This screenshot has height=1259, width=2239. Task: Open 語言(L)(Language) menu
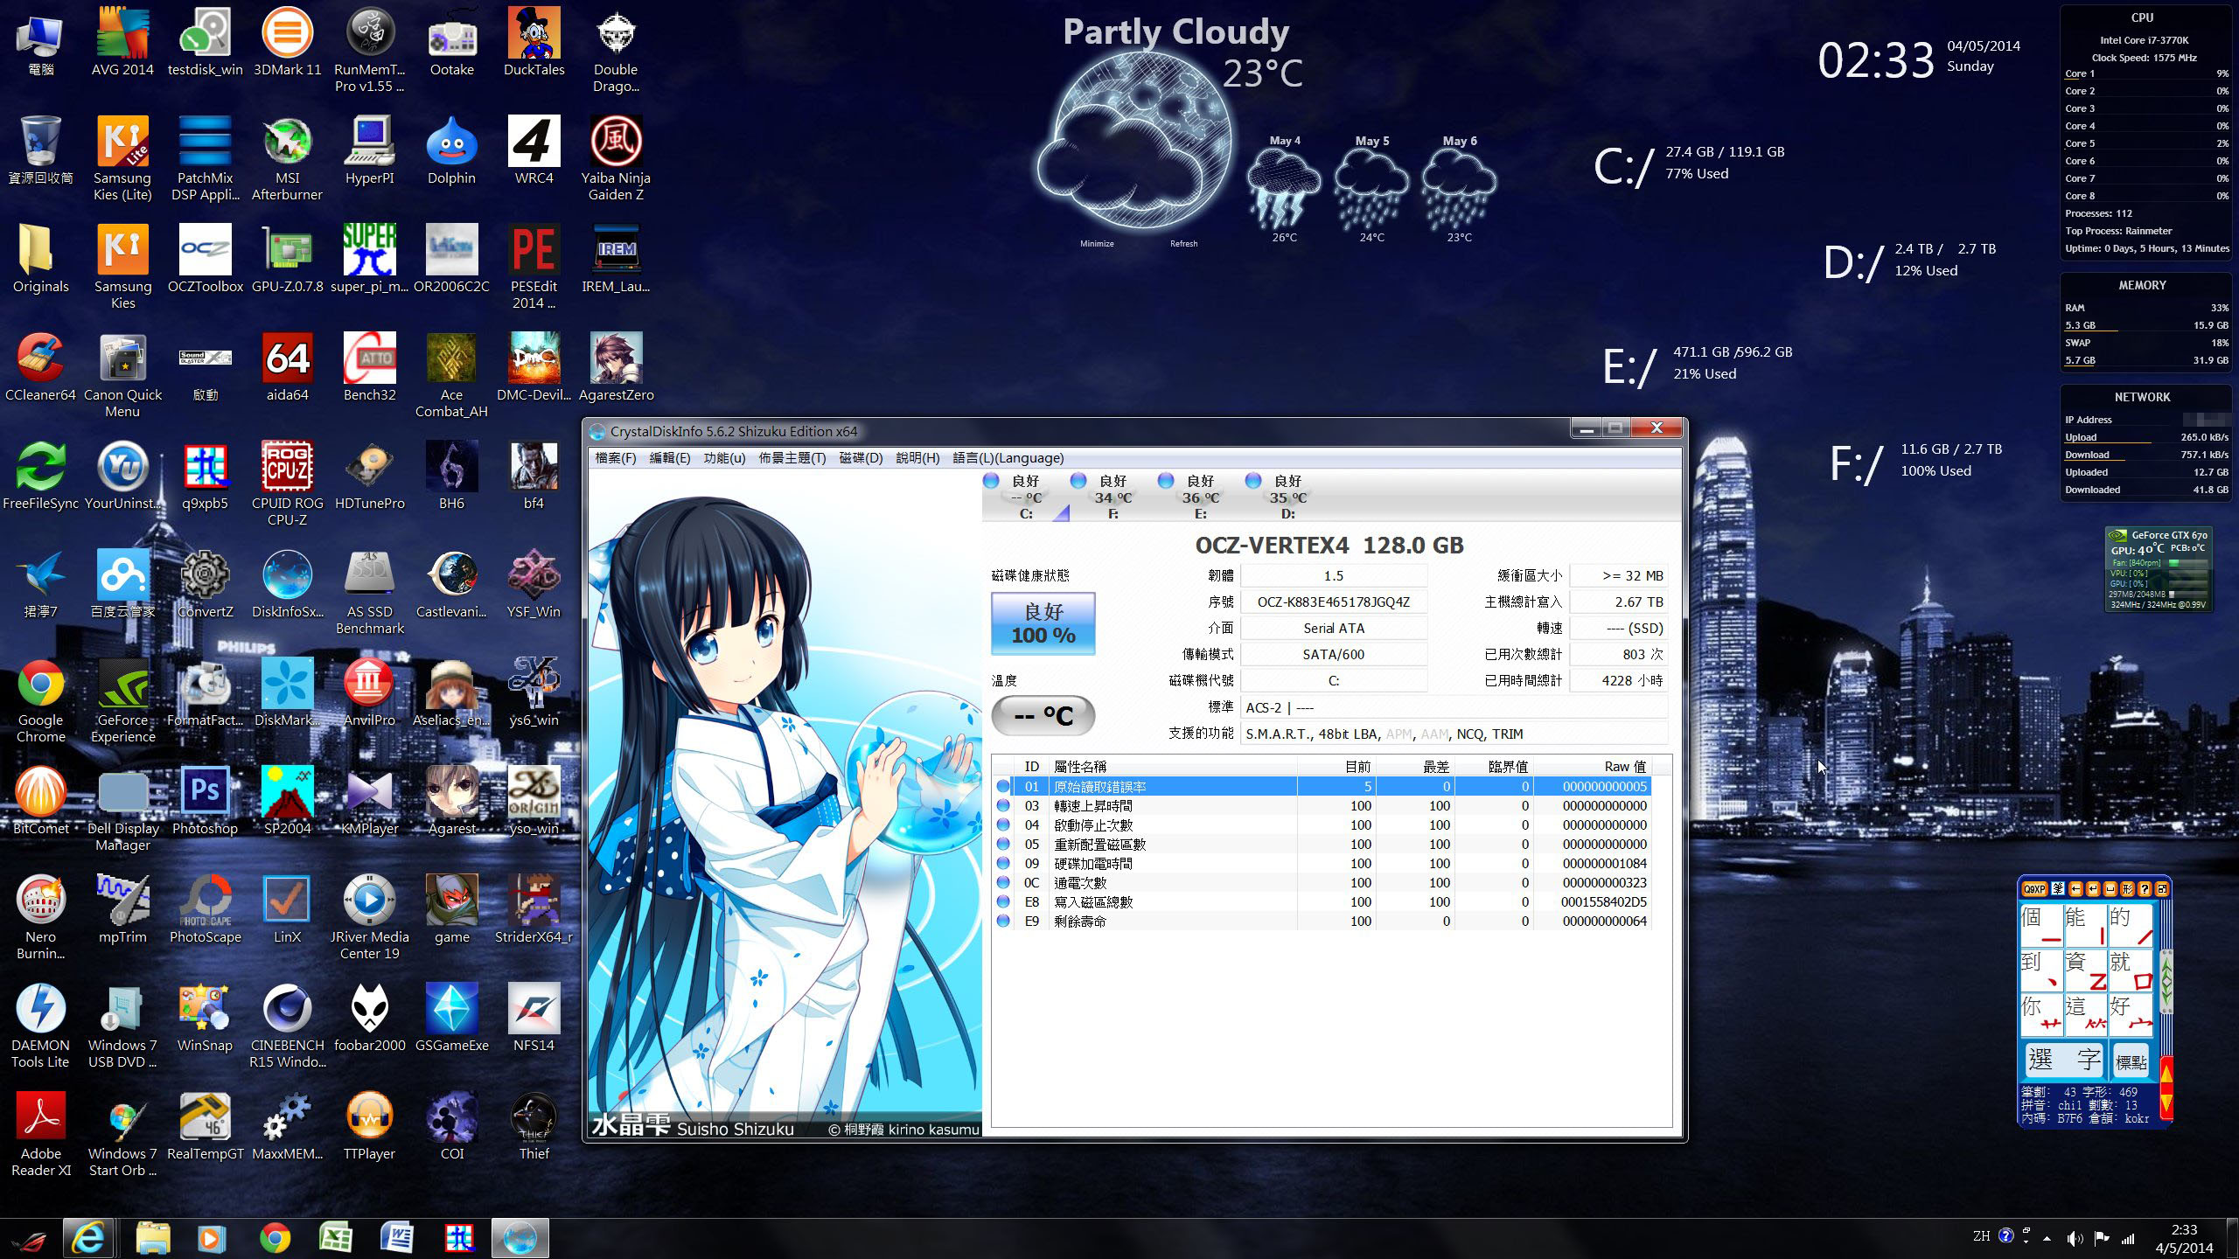pos(1008,458)
